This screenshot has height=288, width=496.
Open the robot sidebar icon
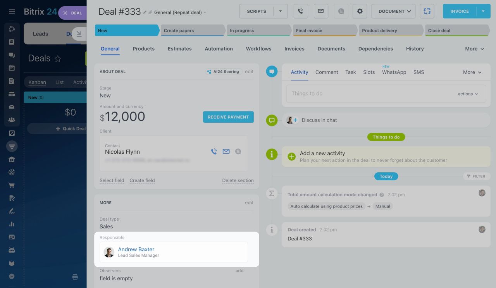pyautogui.click(x=12, y=250)
